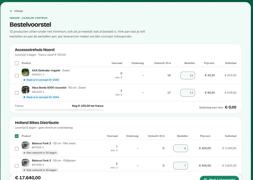This screenshot has height=180, width=253.
Task: Select the Accessoirehuis Noord supplier heading
Action: click(x=35, y=50)
